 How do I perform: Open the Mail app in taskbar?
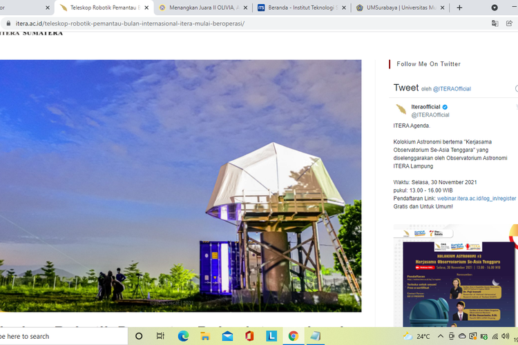point(227,336)
